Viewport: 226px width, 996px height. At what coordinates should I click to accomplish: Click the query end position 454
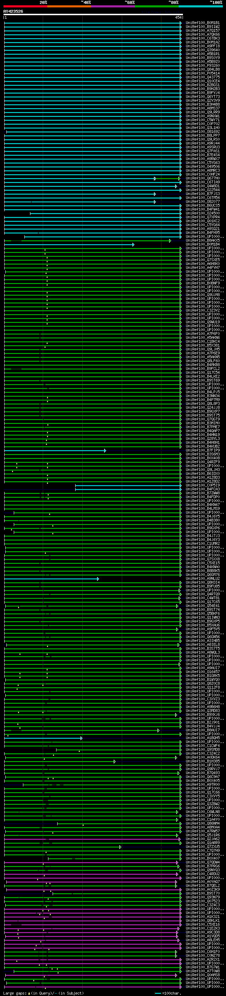[178, 17]
